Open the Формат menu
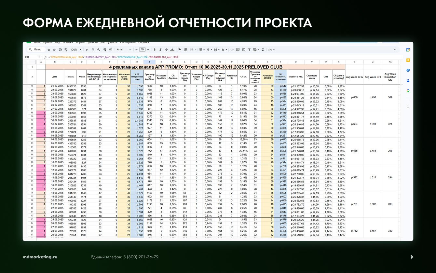The height and width of the screenshot is (273, 436). click(80, 42)
